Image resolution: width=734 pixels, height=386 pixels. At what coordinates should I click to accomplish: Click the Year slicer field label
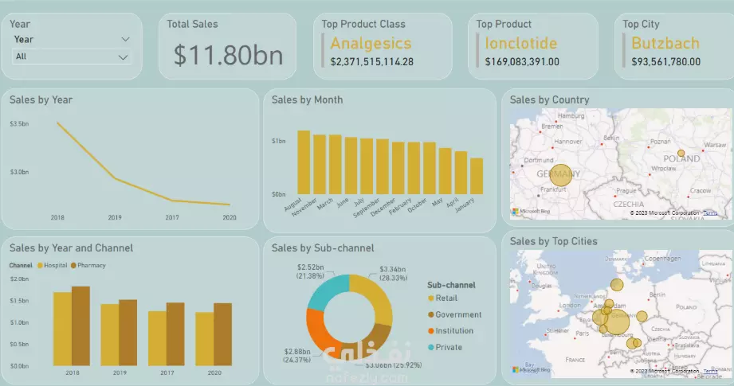[23, 39]
